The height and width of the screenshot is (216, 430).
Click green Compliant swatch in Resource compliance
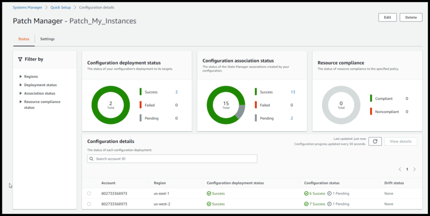[x=371, y=98]
